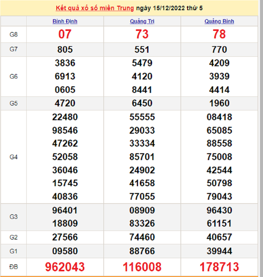Click the red G8 number 73

[x=142, y=34]
